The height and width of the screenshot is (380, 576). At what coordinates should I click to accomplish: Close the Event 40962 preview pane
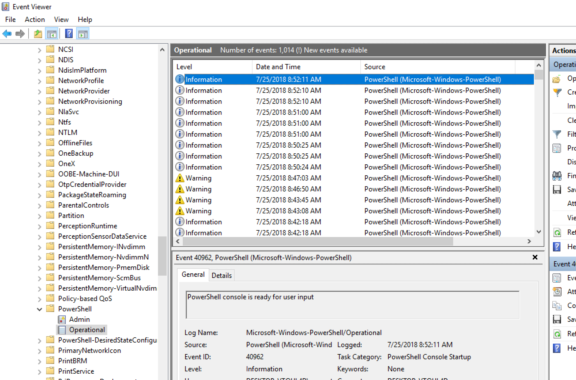[535, 257]
